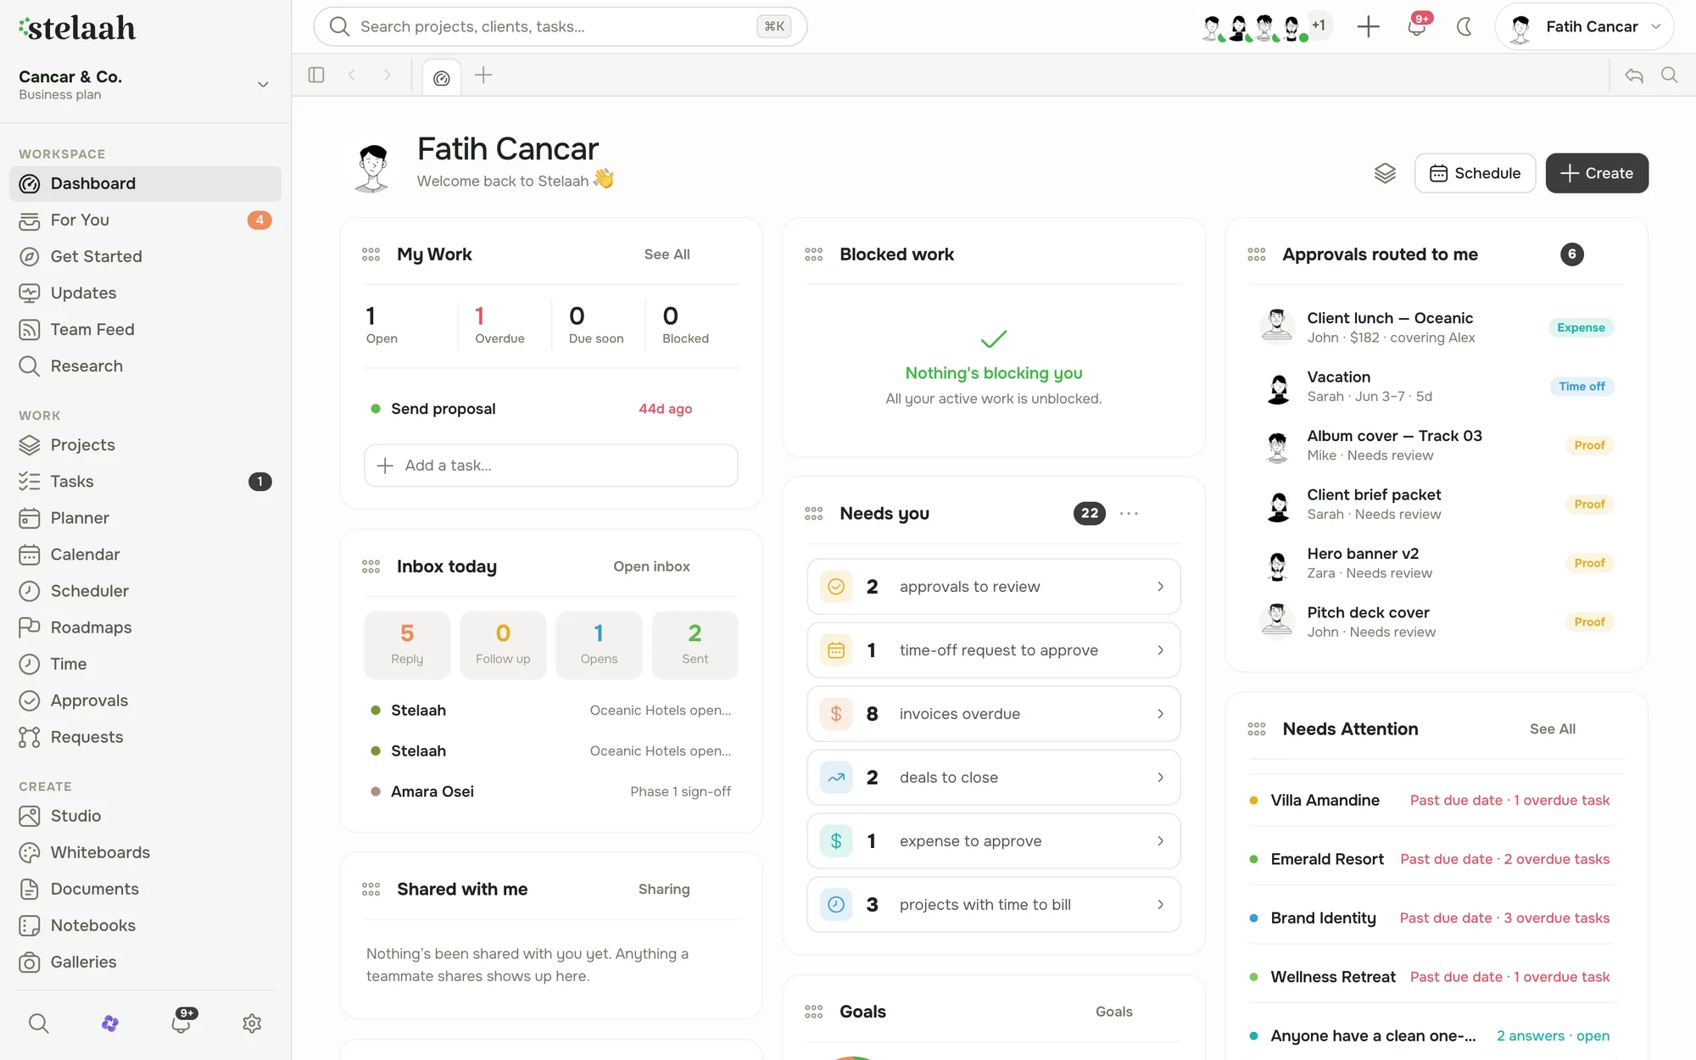Click Sharing link in Shared with me
Image resolution: width=1696 pixels, height=1060 pixels.
[x=664, y=889]
